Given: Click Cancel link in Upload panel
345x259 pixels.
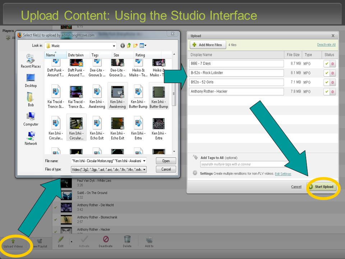Looking at the screenshot, I should pos(296,187).
